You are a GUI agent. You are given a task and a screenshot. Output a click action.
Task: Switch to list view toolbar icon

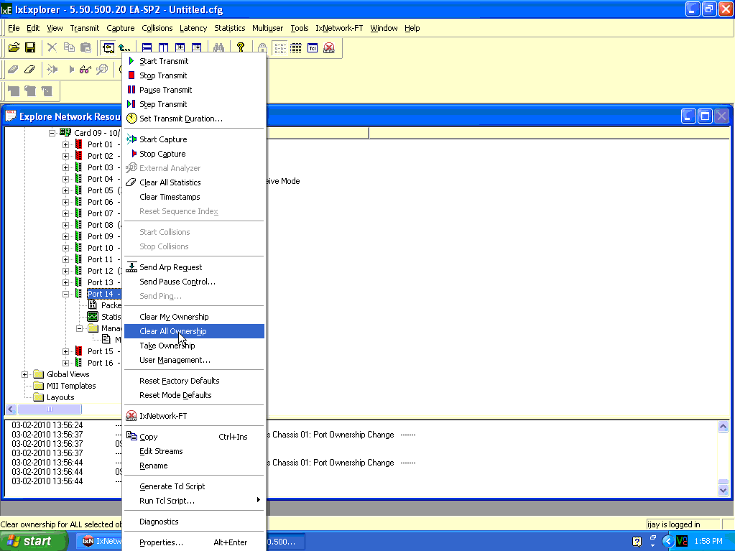tap(279, 47)
